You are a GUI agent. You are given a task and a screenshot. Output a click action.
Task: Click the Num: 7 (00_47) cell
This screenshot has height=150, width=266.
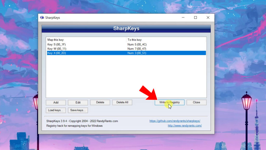pyautogui.click(x=137, y=49)
